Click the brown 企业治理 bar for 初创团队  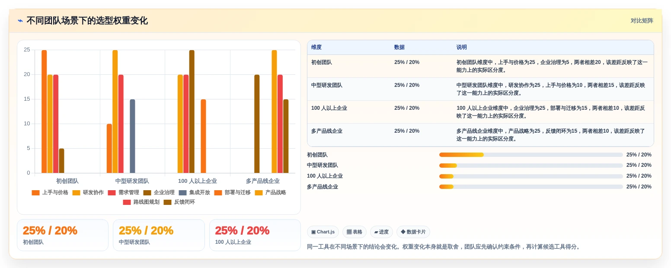[x=61, y=161]
